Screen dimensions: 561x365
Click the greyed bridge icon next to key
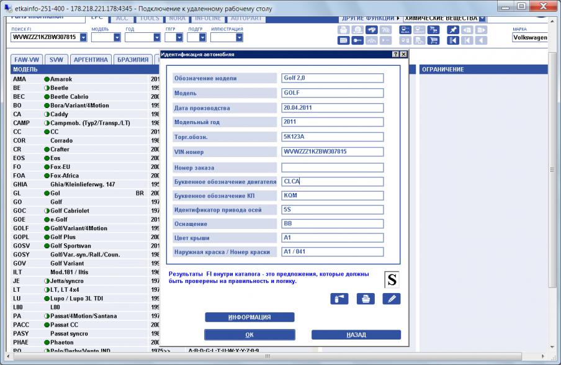(372, 40)
